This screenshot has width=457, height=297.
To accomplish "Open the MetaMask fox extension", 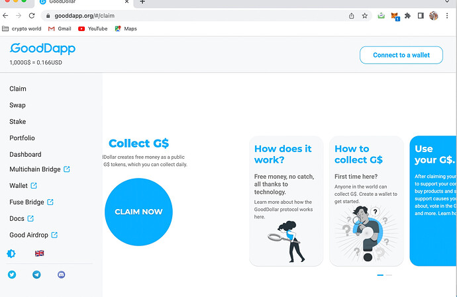I will [395, 16].
